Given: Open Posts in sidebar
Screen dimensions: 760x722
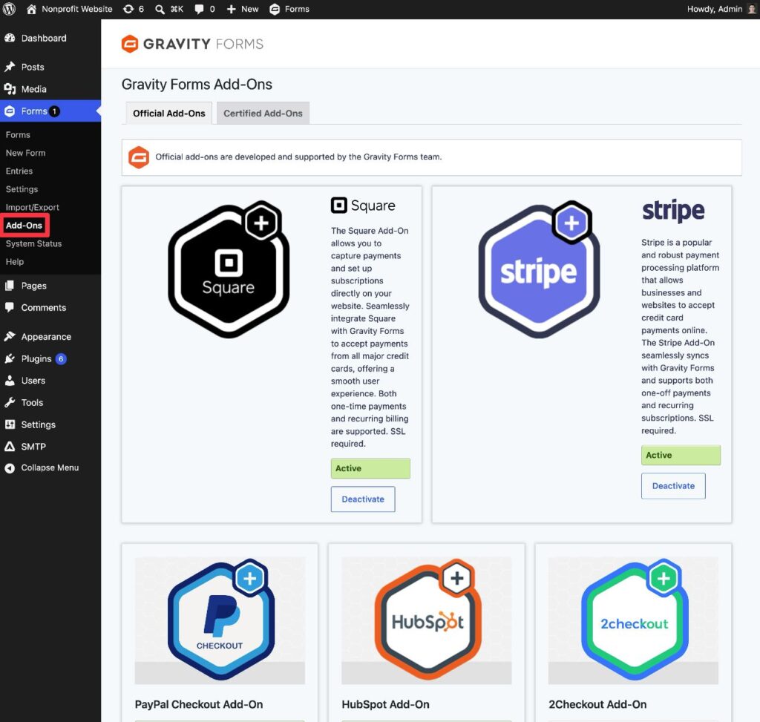Looking at the screenshot, I should (x=50, y=67).
